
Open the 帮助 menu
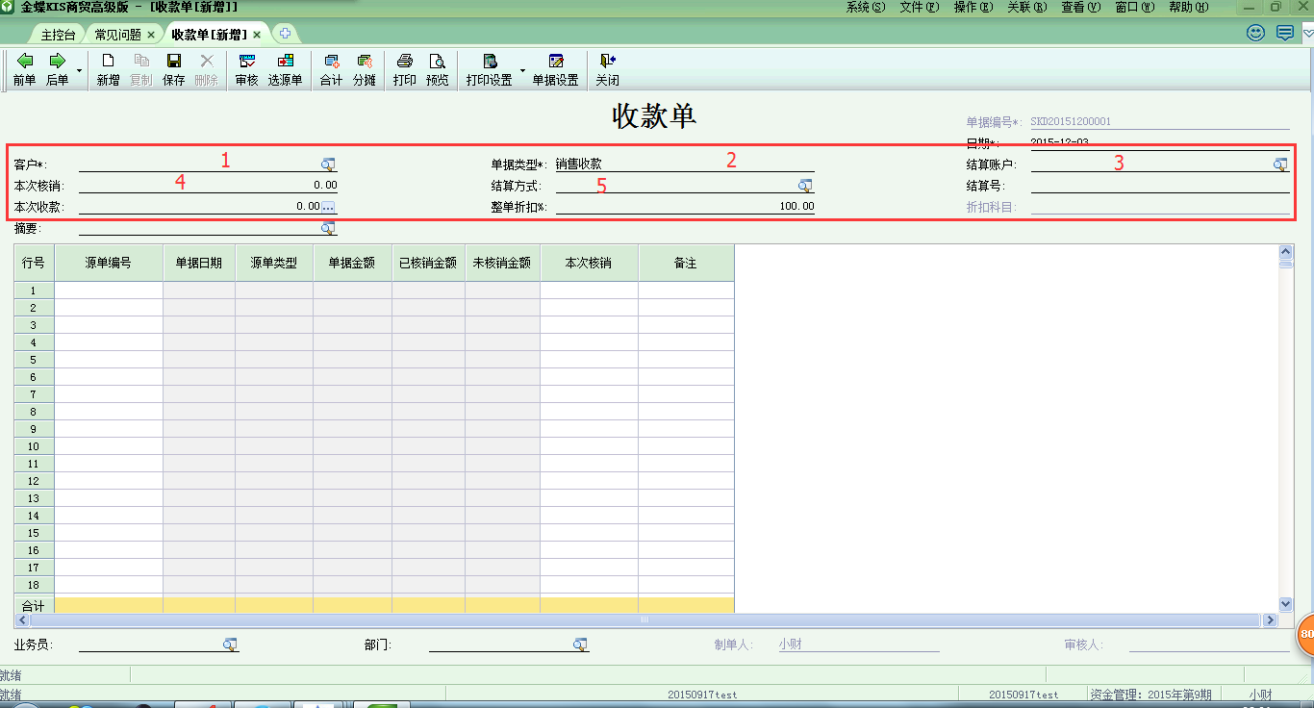(x=1188, y=5)
